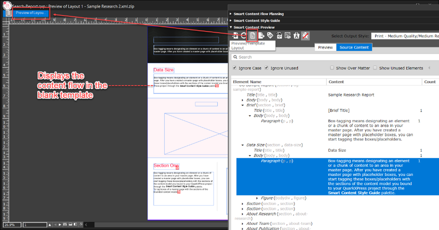439x230 pixels.
Task: Click the split view vertical icon in status bar
Action: click(75, 224)
